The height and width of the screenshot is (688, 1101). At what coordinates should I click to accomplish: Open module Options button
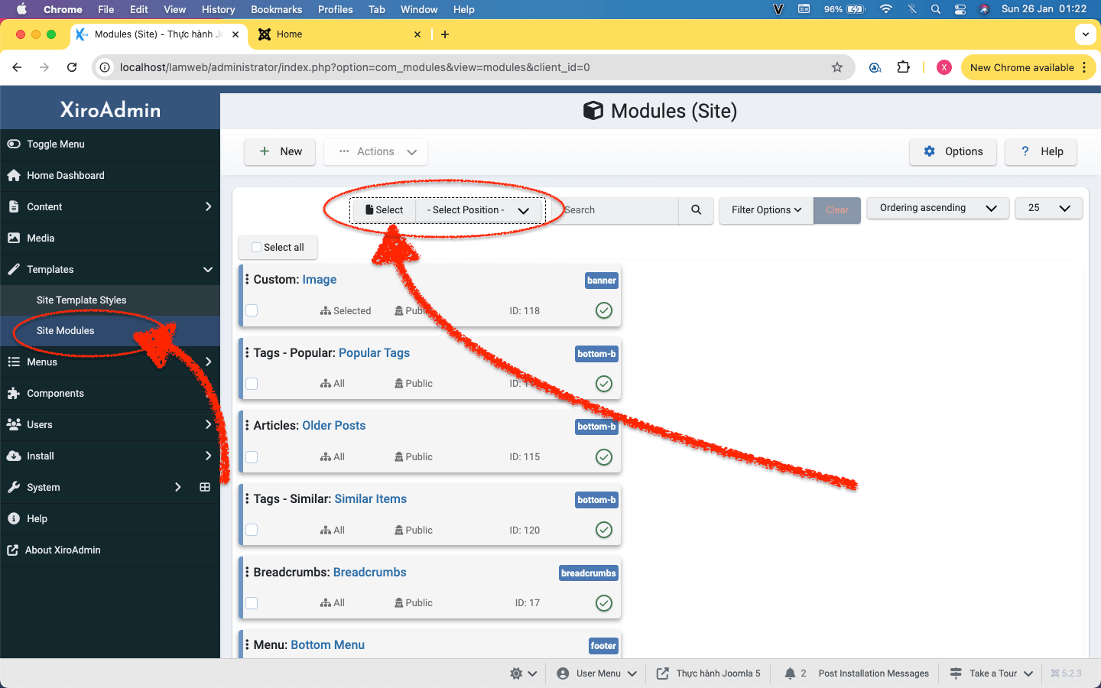click(x=953, y=151)
